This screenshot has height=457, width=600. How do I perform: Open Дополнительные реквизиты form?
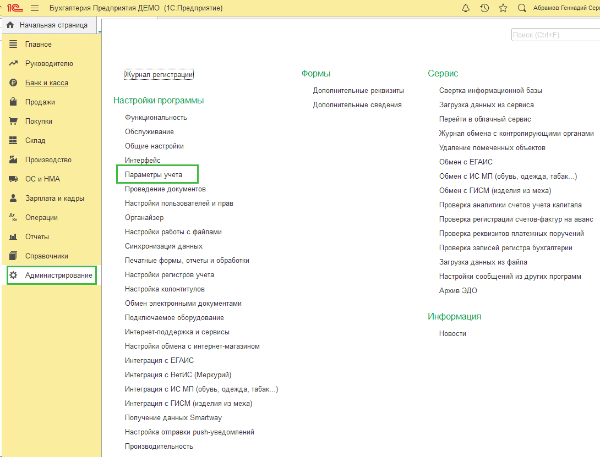[x=358, y=91]
